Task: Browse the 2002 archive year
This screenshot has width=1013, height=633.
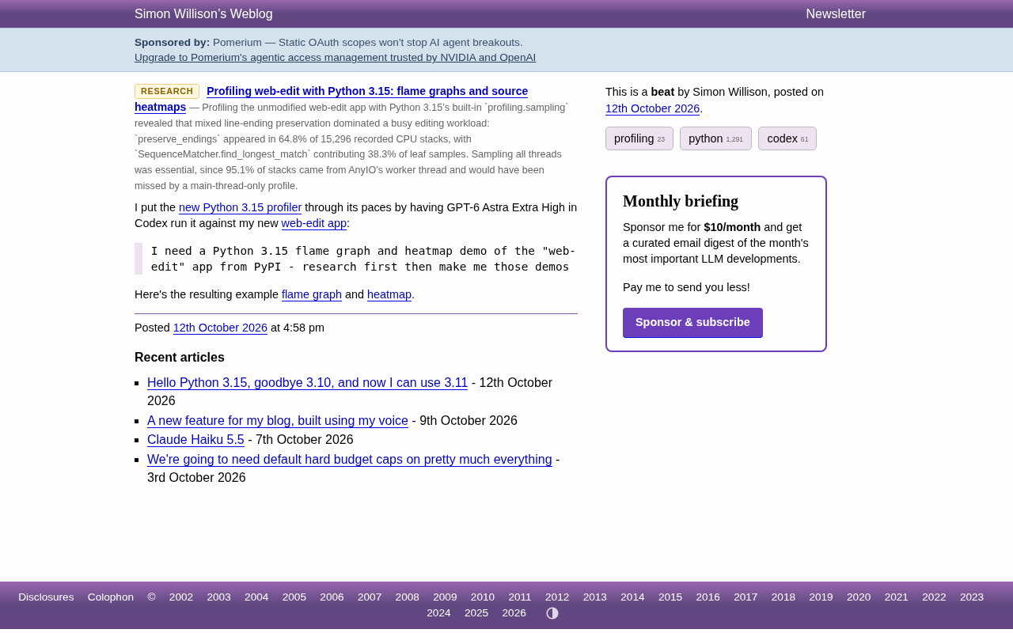Action: (x=181, y=597)
